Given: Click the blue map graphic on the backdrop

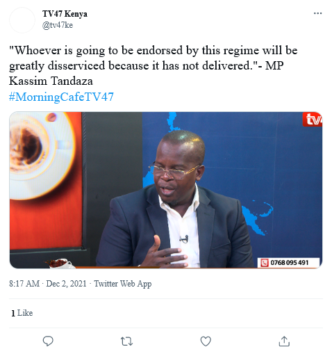Looking at the screenshot, I should click(258, 219).
